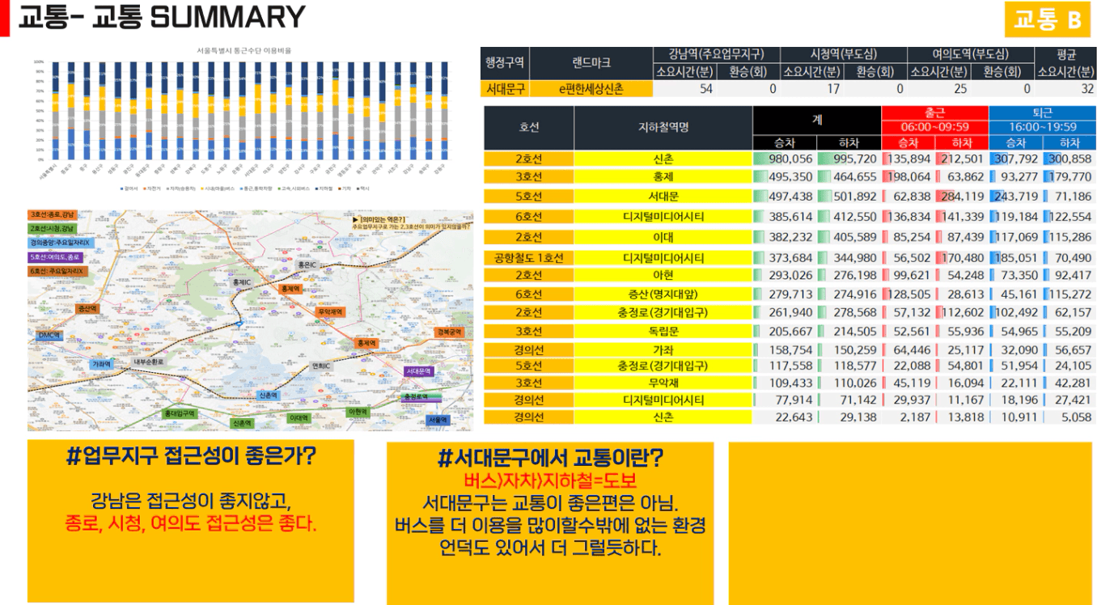Click the 증산역 label on map
Viewport: 1097px width, 605px height.
[x=87, y=309]
